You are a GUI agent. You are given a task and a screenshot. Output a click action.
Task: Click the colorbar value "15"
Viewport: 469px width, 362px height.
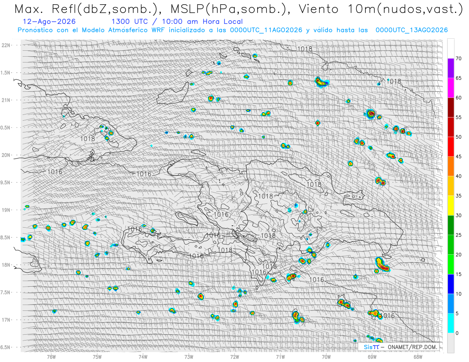coord(458,274)
